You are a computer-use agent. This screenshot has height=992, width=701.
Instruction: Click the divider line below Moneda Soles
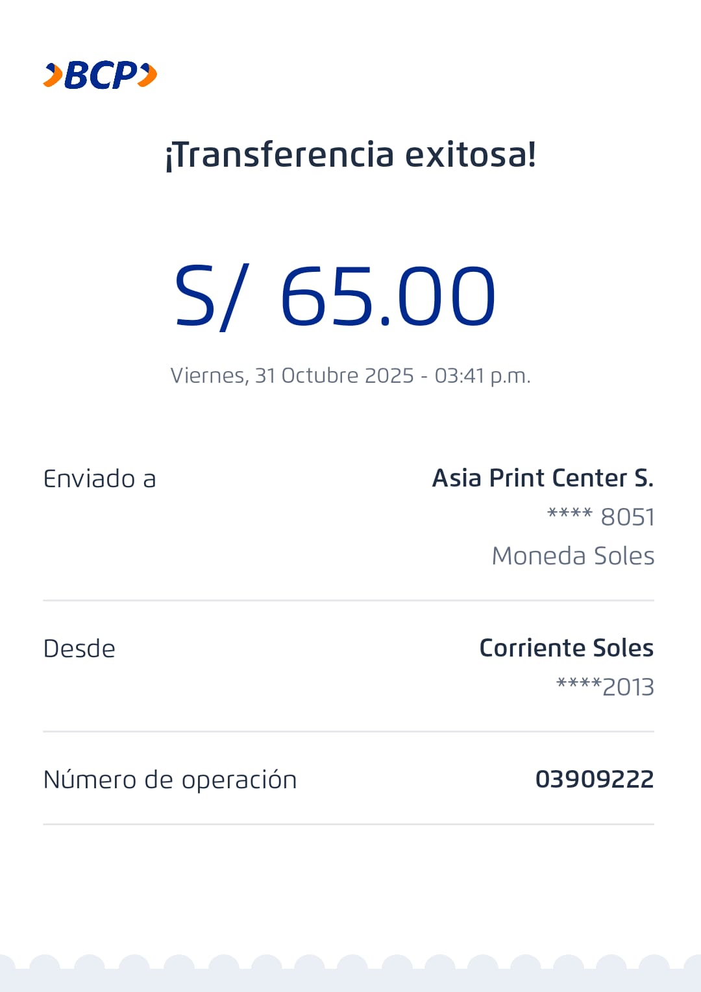[349, 601]
